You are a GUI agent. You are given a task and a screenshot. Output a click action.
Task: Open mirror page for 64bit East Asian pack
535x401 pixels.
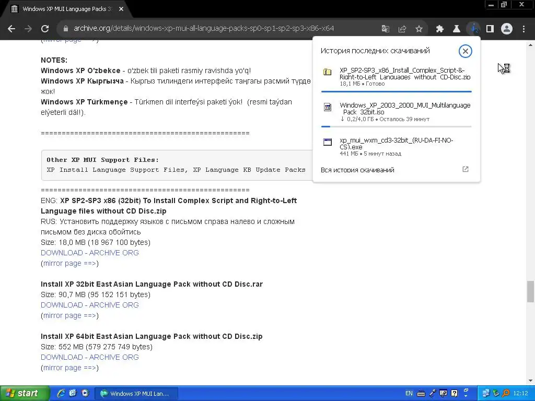pos(69,368)
